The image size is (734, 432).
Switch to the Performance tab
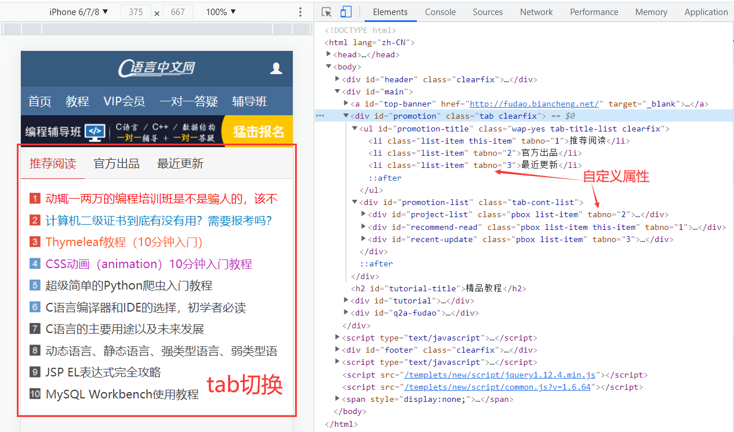click(x=594, y=12)
